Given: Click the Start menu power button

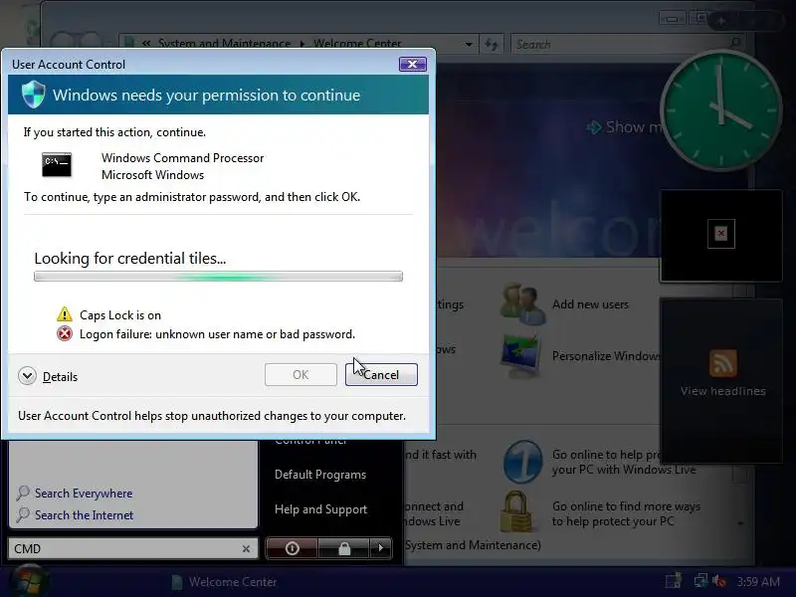Looking at the screenshot, I should (x=292, y=548).
